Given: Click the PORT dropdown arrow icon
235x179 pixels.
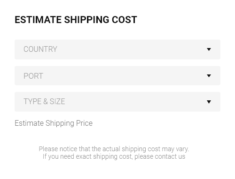Looking at the screenshot, I should 209,76.
